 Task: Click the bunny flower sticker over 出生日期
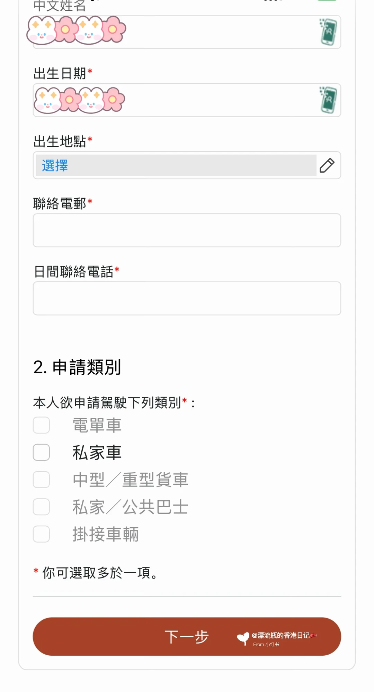[x=79, y=100]
